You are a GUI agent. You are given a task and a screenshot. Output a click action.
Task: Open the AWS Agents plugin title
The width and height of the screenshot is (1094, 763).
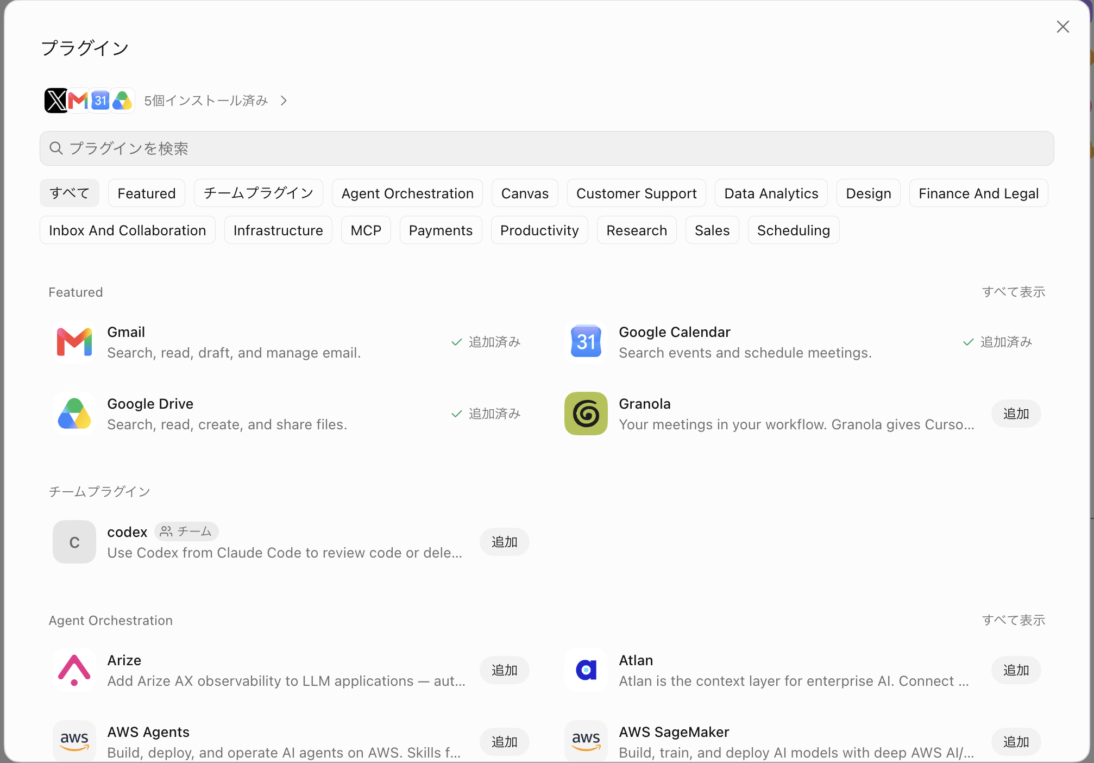coord(148,732)
